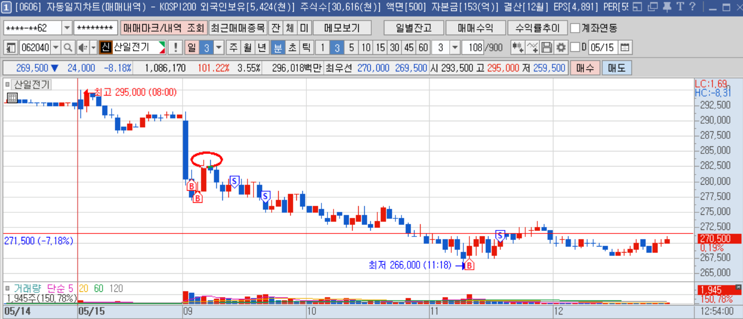Screen dimensions: 743x319
Task: Click the T font size icon
Action: [x=680, y=7]
